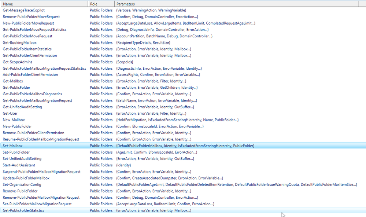This screenshot has height=217, width=366.
Task: Select the Remove-PublicFolderMailboxMigrationRequest row
Action: click(183, 197)
